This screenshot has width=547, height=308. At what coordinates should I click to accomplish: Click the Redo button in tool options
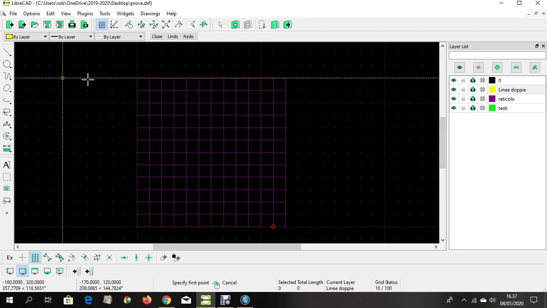click(188, 37)
